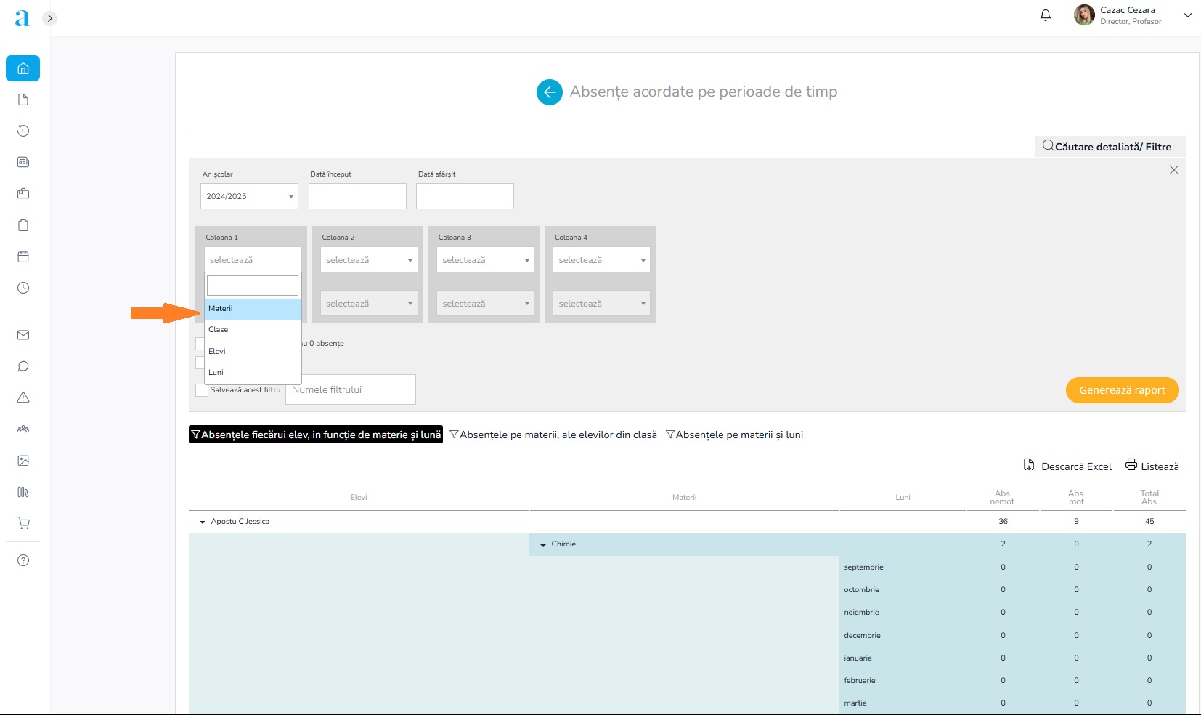
Task: Click the shopping cart sidebar icon
Action: tap(23, 523)
